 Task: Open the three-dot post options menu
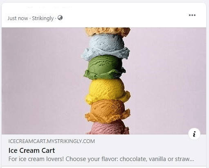coord(192,15)
